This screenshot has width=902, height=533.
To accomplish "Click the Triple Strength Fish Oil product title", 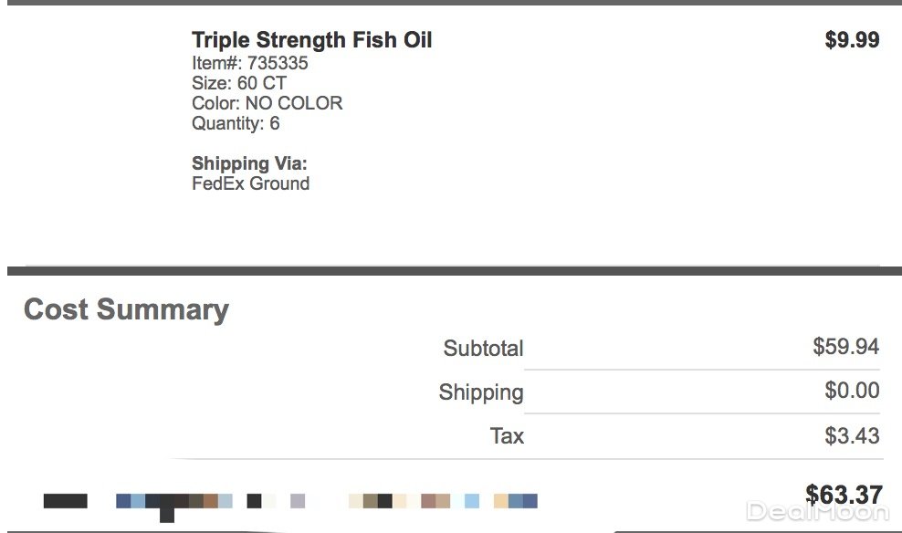I will click(311, 40).
